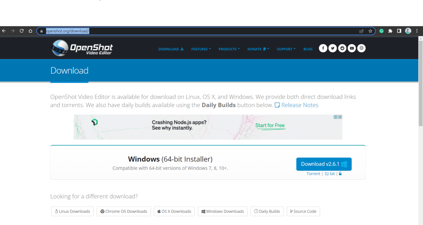Visit OpenShot's Facebook page icon
The width and height of the screenshot is (423, 225).
click(323, 48)
